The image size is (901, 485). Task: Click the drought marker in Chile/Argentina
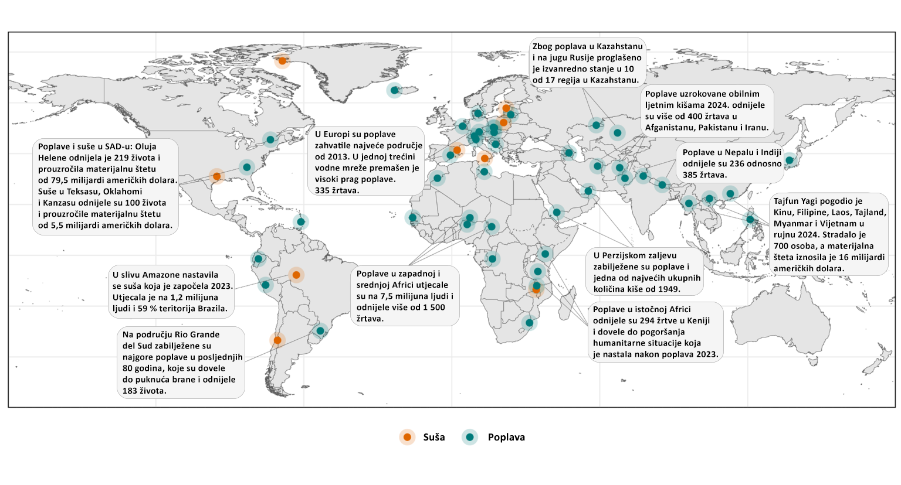pos(277,340)
